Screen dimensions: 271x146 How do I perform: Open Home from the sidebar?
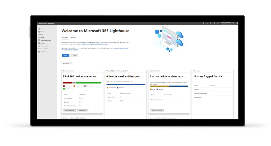41,29
